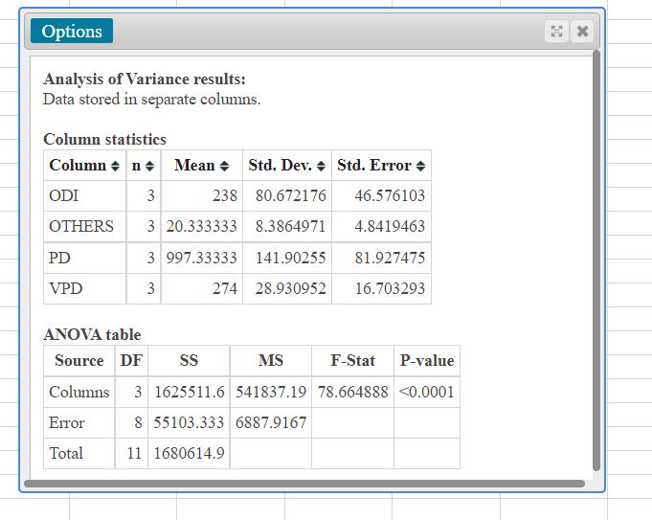Image resolution: width=652 pixels, height=520 pixels.
Task: Sort by the n column arrows
Action: [x=149, y=166]
